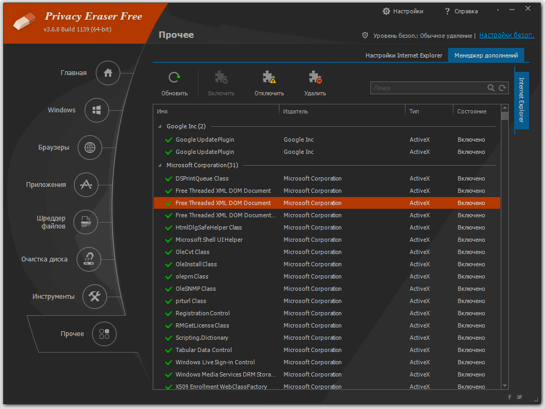Sort list by Имя column header

coord(216,111)
